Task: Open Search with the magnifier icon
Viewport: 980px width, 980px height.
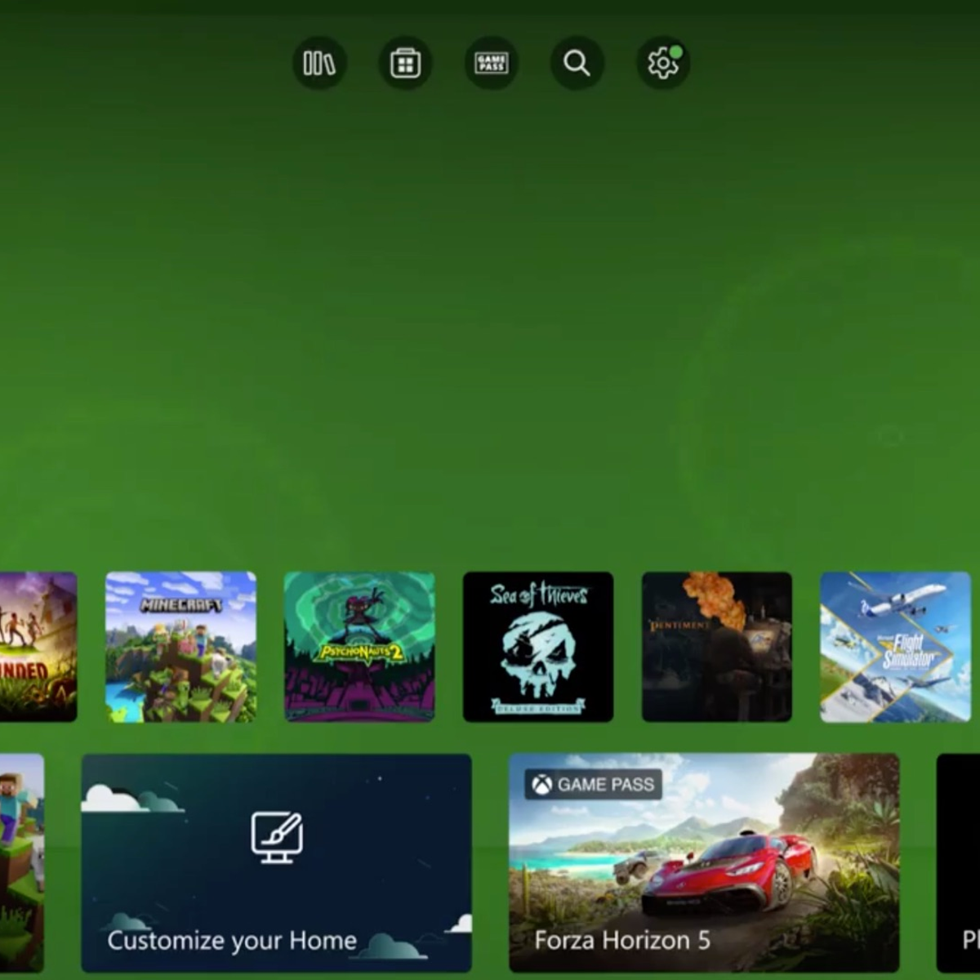Action: (x=577, y=63)
